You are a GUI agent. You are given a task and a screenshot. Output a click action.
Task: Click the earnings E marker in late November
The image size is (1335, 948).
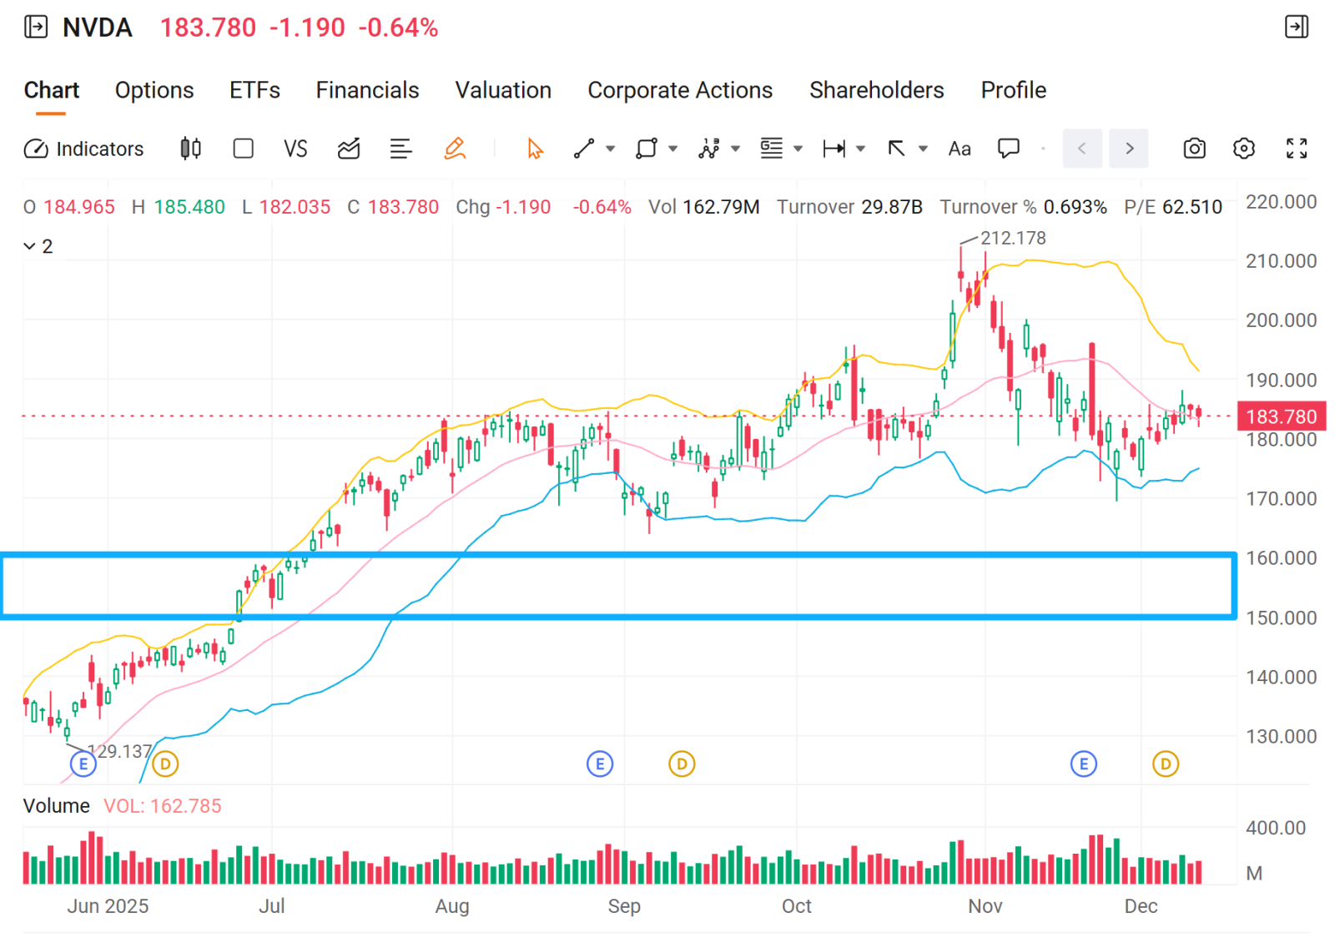coord(1084,764)
